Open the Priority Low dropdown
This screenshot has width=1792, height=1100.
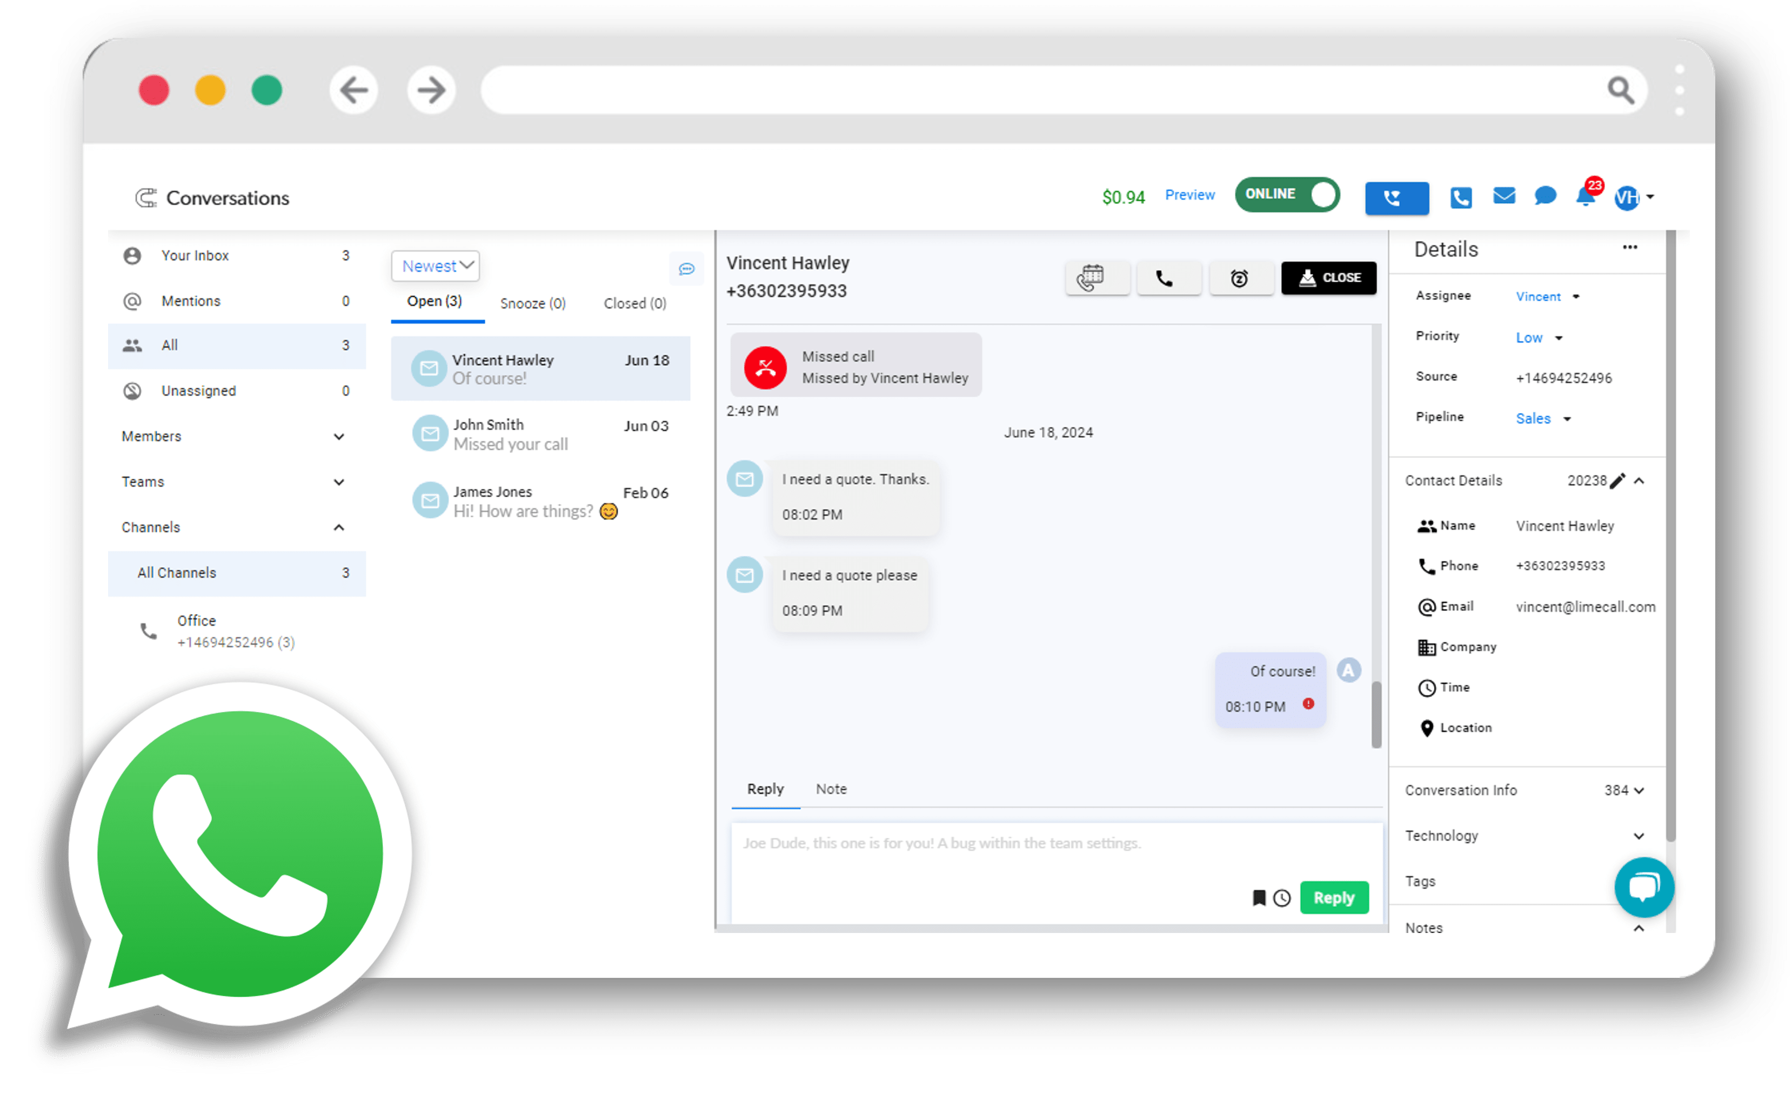(1539, 338)
